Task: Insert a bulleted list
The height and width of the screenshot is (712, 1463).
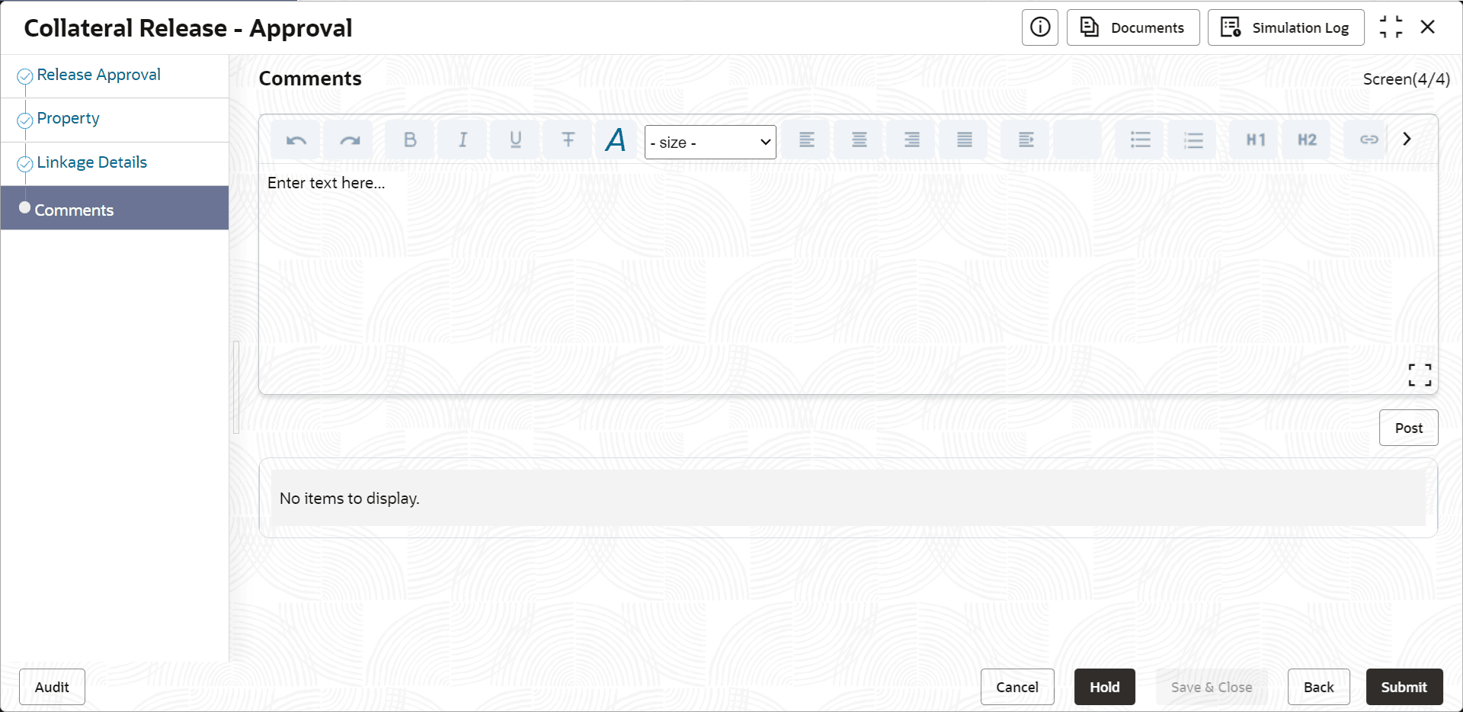Action: [1141, 140]
